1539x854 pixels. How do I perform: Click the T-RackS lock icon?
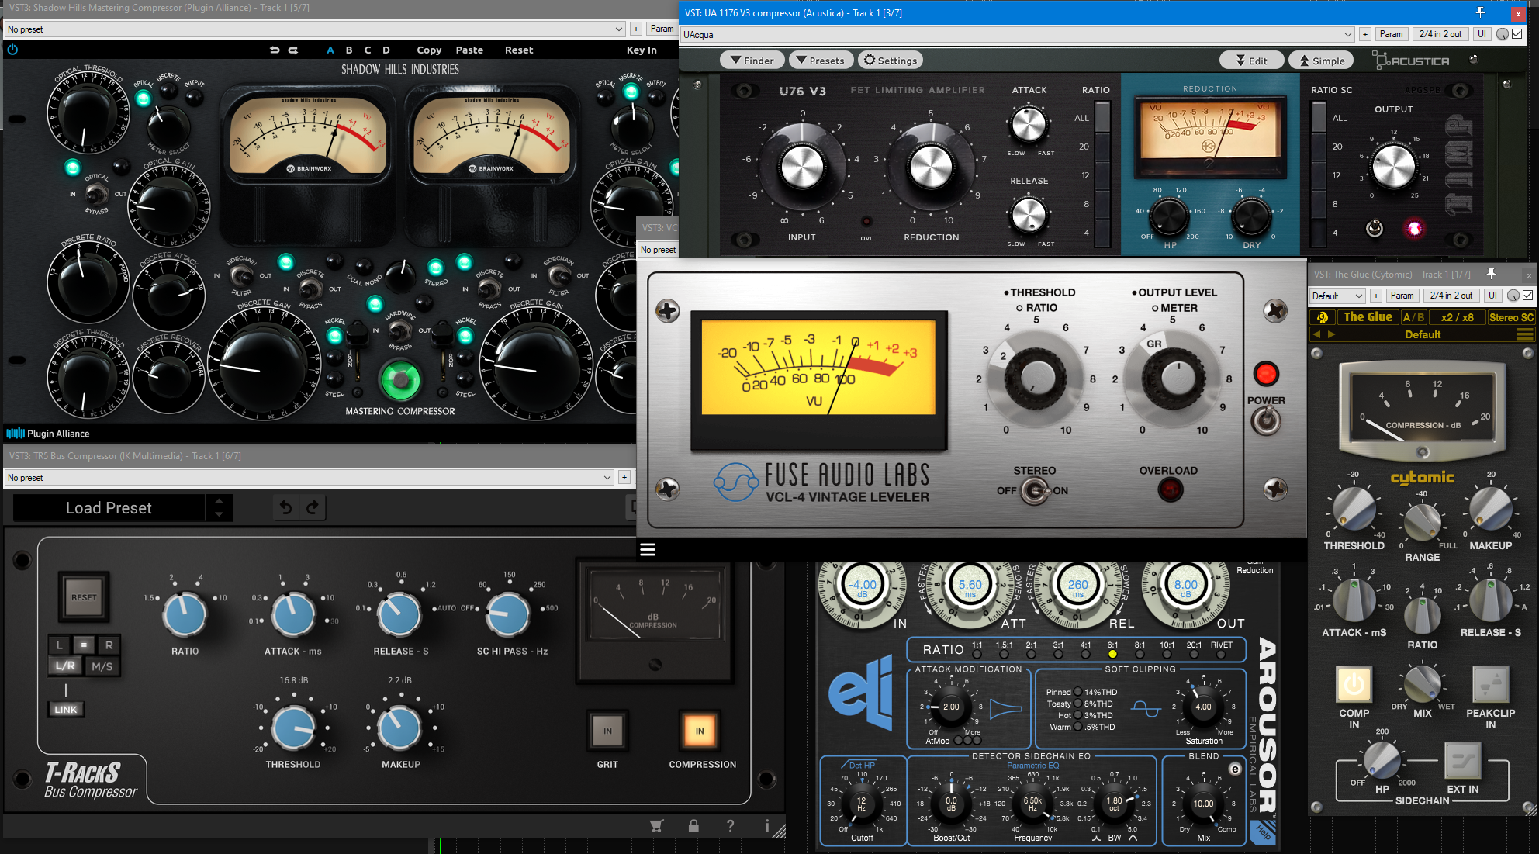693,826
